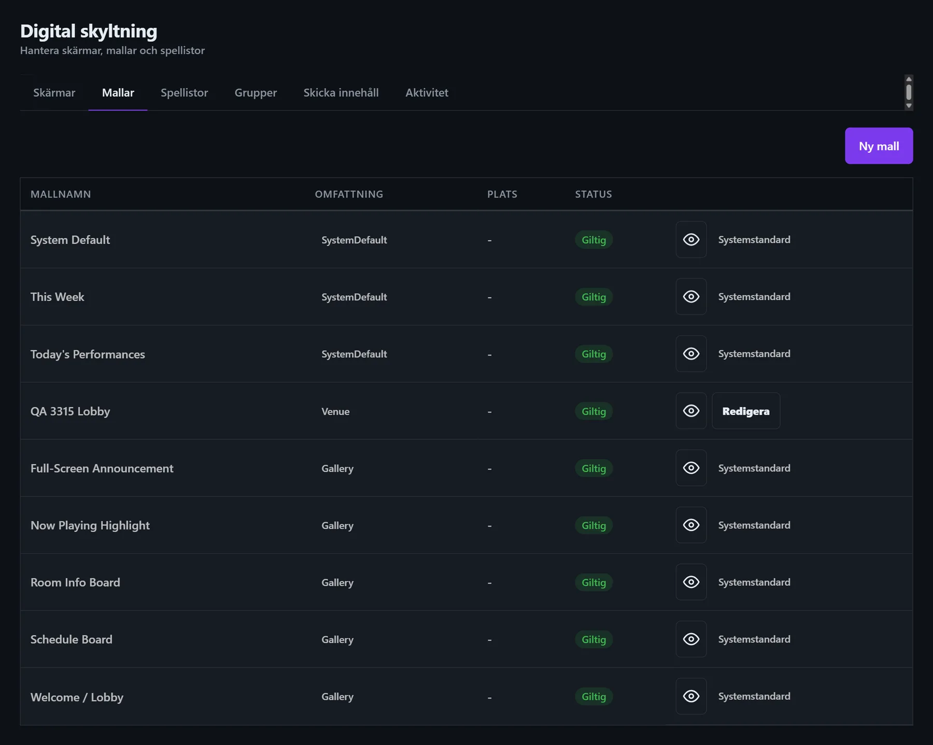
Task: Preview the QA 3315 Lobby template
Action: click(691, 411)
